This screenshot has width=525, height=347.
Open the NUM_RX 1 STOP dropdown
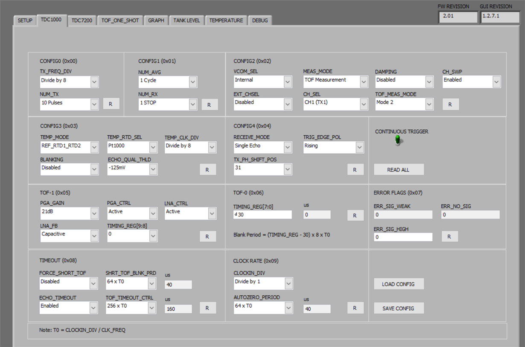pyautogui.click(x=168, y=104)
